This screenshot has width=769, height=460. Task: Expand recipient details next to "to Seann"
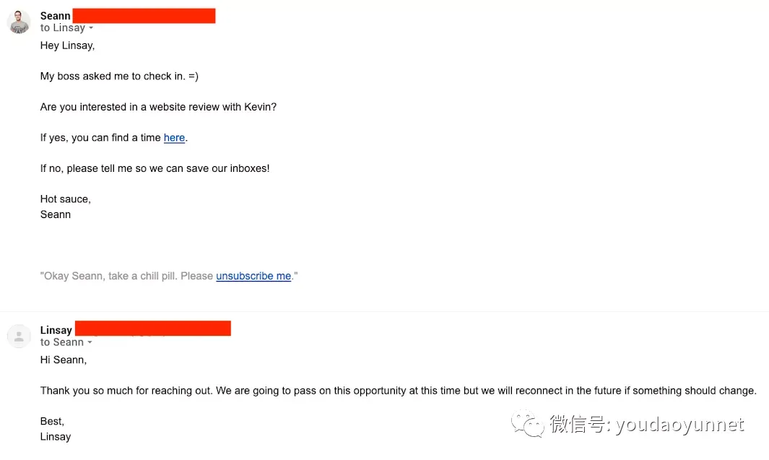90,342
